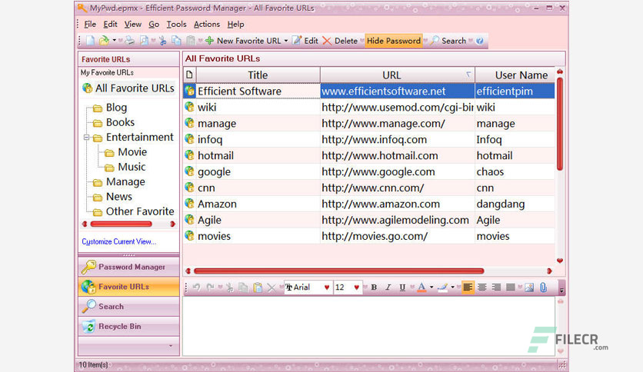Open the font color dropdown arrow
The image size is (643, 372).
click(431, 287)
